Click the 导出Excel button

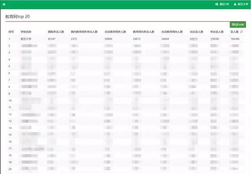[238, 24]
